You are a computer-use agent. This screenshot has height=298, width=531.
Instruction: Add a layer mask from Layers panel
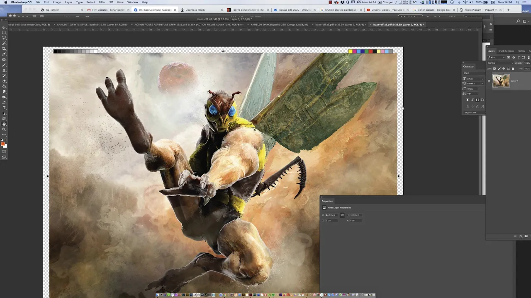coord(526,236)
